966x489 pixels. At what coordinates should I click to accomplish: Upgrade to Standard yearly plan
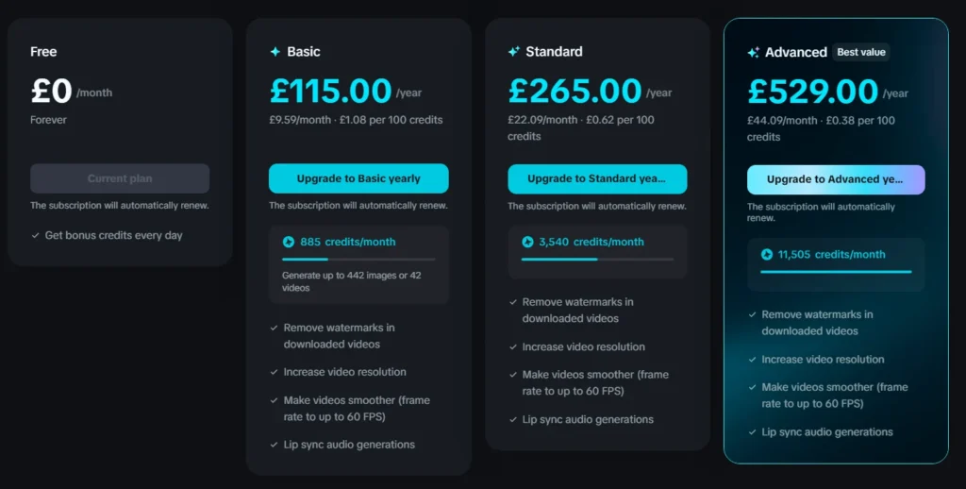[x=597, y=178]
